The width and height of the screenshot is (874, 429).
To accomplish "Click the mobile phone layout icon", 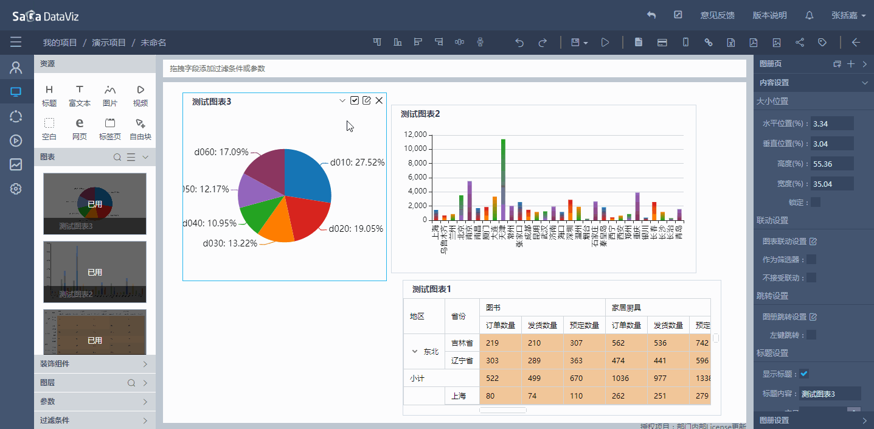I will click(685, 43).
